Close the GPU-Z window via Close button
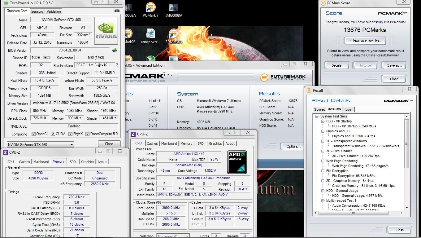 click(x=109, y=144)
